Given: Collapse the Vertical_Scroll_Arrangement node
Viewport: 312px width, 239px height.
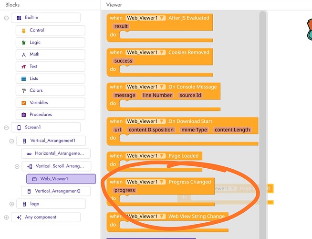Looking at the screenshot, I should coord(17,166).
